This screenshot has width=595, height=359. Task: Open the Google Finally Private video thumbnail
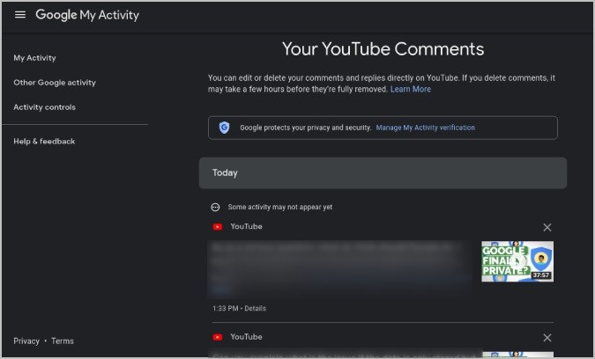pyautogui.click(x=517, y=261)
